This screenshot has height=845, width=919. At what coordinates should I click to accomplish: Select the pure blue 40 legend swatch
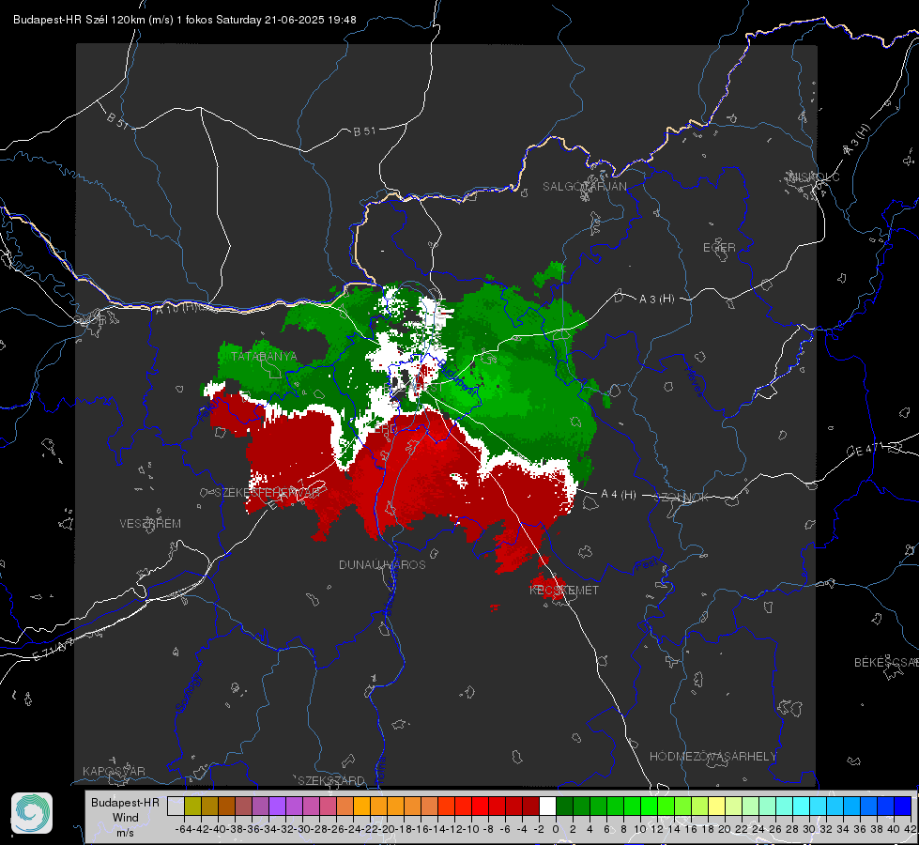coord(903,806)
